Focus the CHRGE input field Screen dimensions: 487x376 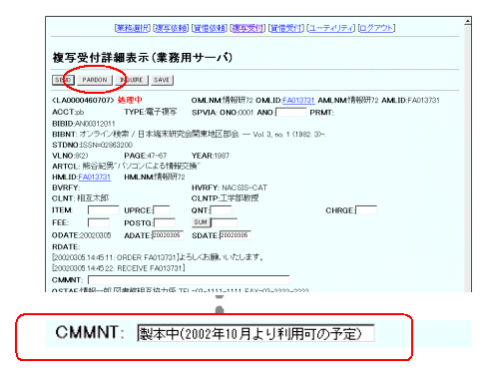(366, 210)
